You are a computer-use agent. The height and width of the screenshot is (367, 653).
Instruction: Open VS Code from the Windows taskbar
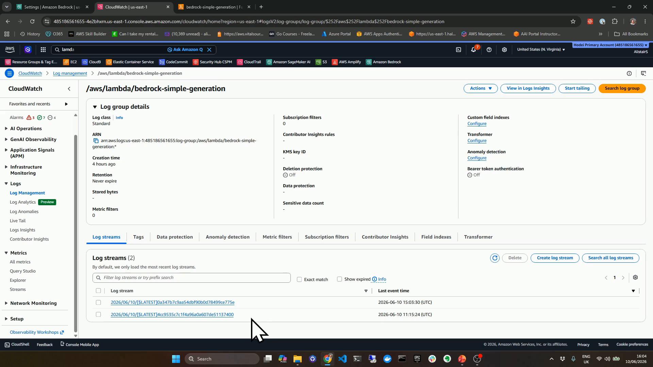342,359
